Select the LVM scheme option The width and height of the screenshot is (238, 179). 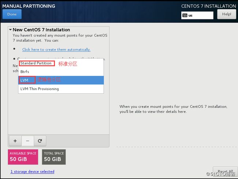[61, 80]
